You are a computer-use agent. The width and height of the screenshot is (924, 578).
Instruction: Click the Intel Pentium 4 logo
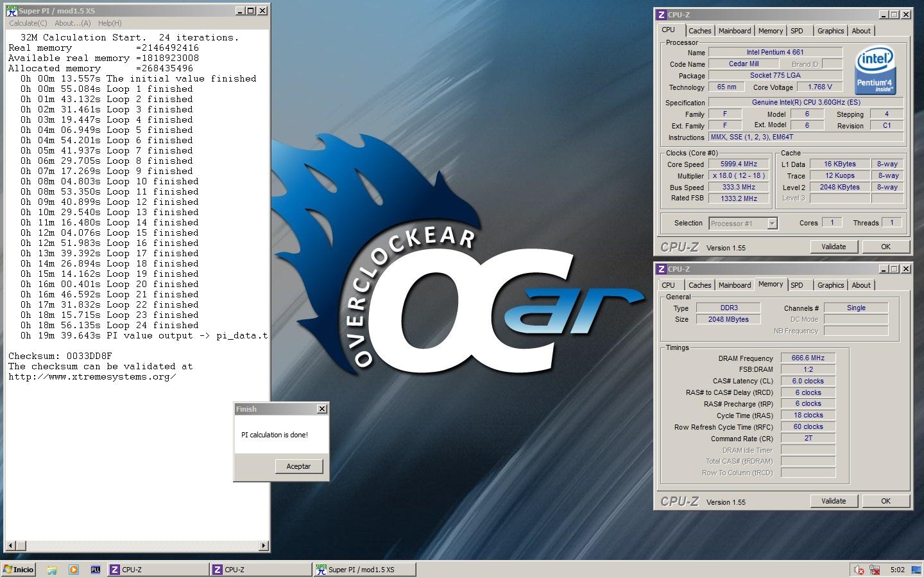(876, 71)
